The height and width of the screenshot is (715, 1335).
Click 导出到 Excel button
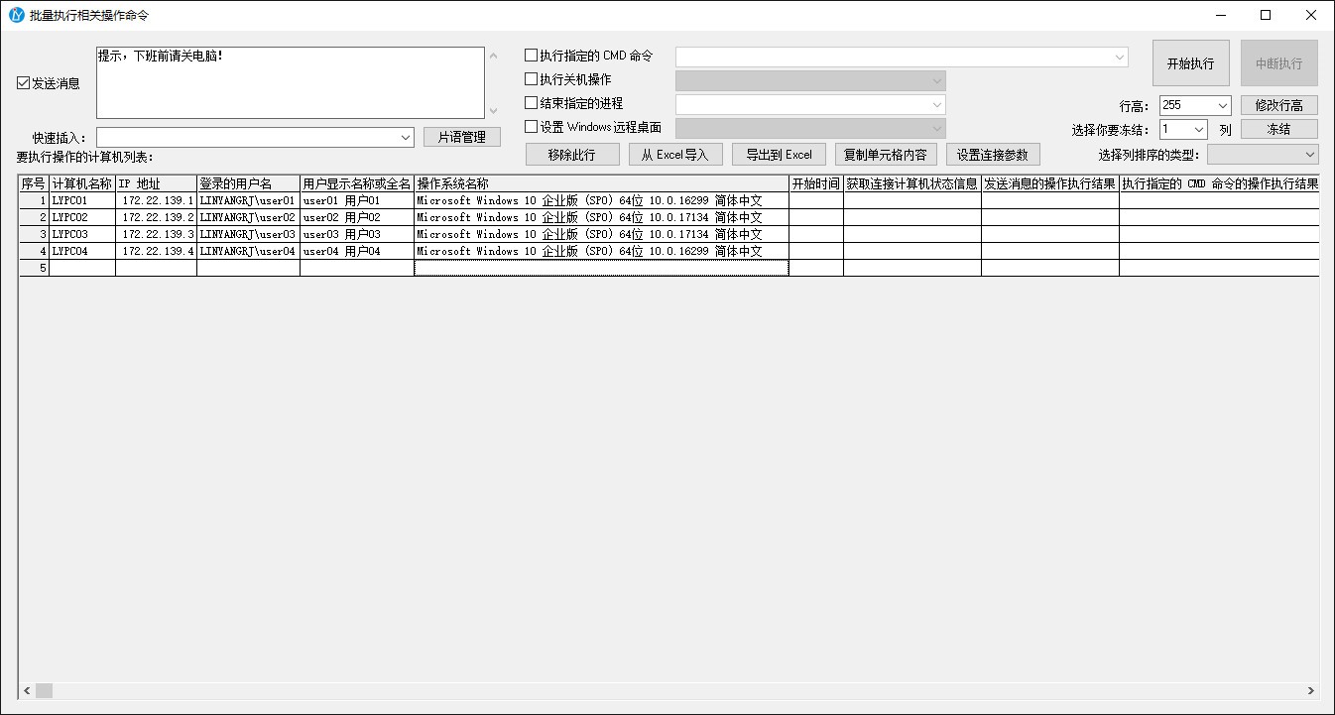click(779, 155)
